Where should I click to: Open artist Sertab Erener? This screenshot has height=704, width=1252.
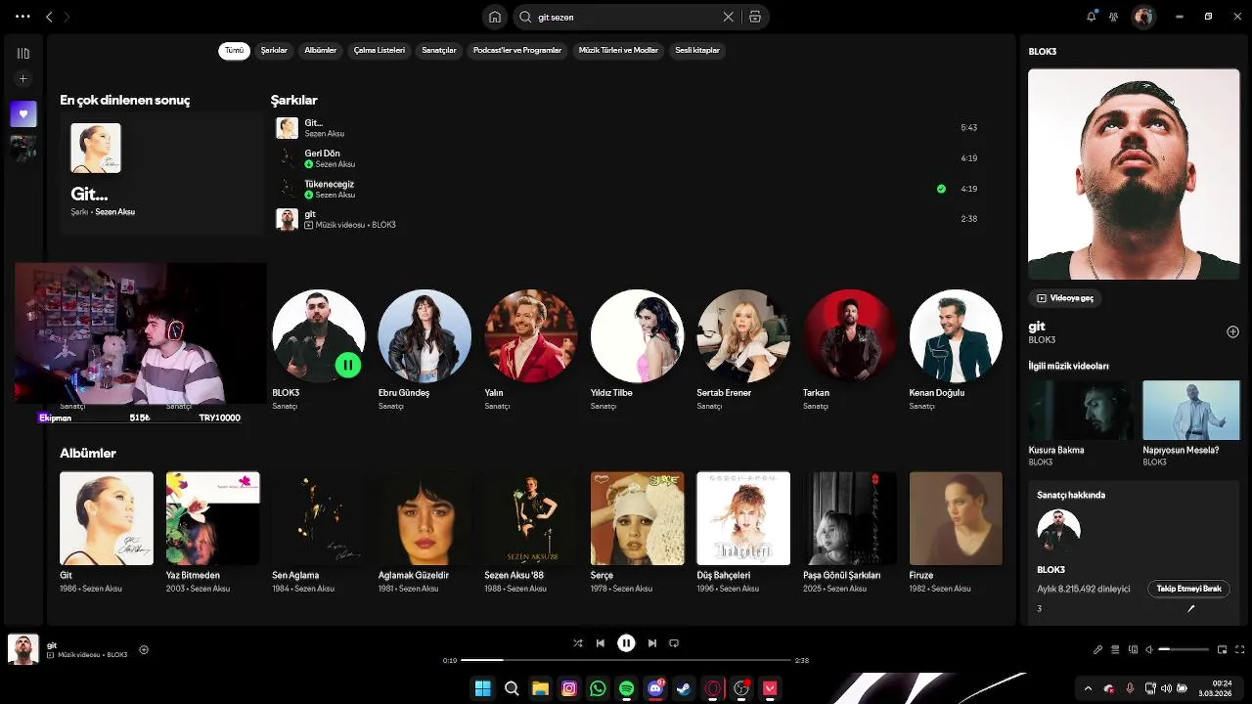(x=743, y=350)
